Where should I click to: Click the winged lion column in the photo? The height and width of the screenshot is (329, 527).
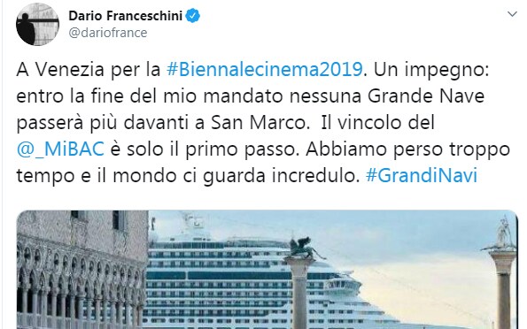[300, 282]
